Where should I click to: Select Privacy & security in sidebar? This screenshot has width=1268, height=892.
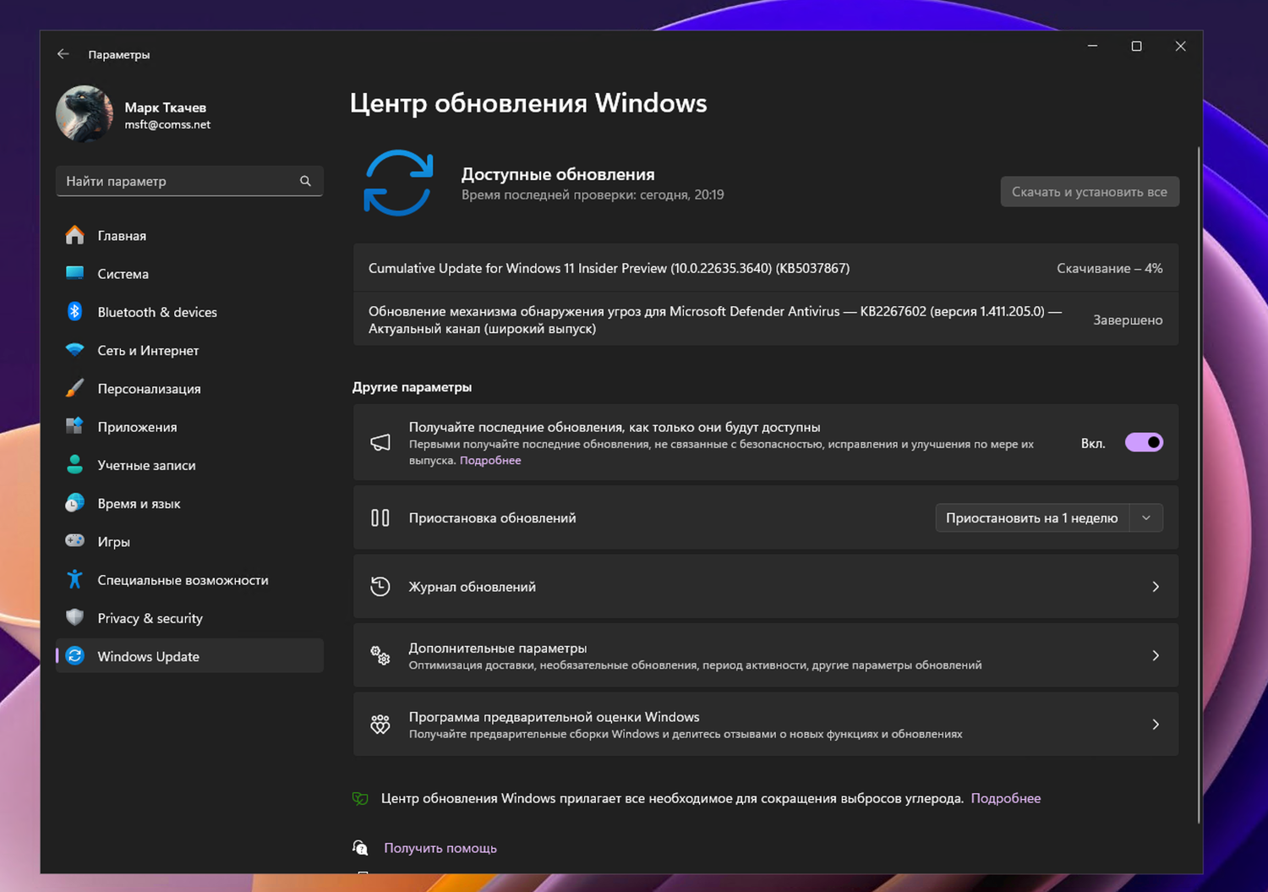189,617
